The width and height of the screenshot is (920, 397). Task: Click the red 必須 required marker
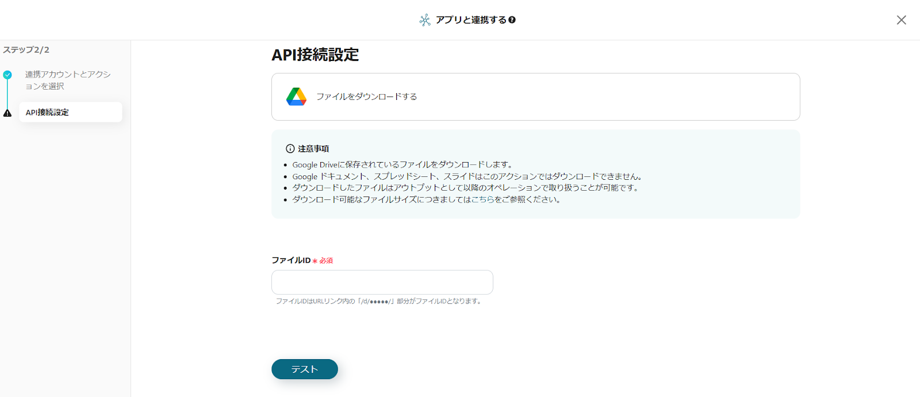tap(326, 261)
